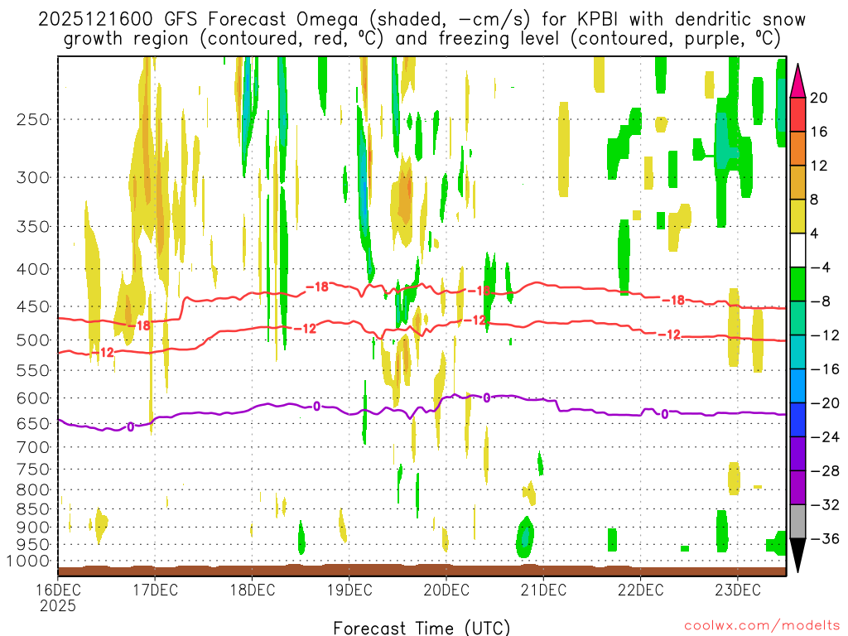Click the 20DEC date label
Image resolution: width=848 pixels, height=636 pixels.
click(x=446, y=590)
